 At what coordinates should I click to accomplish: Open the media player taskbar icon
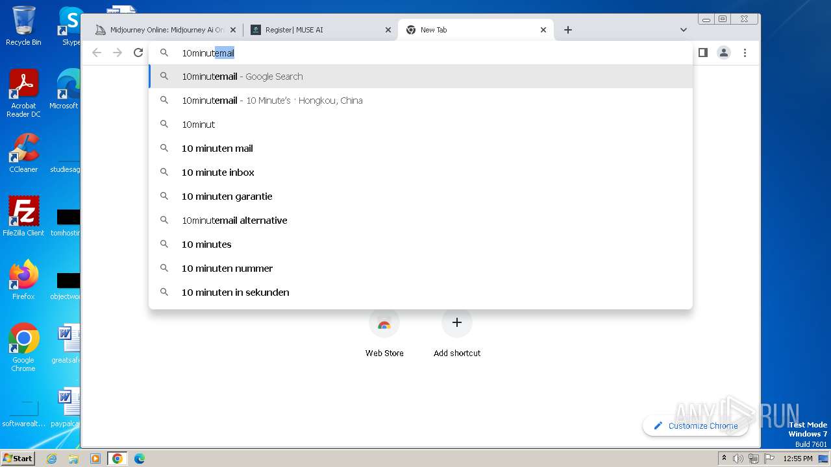point(95,459)
